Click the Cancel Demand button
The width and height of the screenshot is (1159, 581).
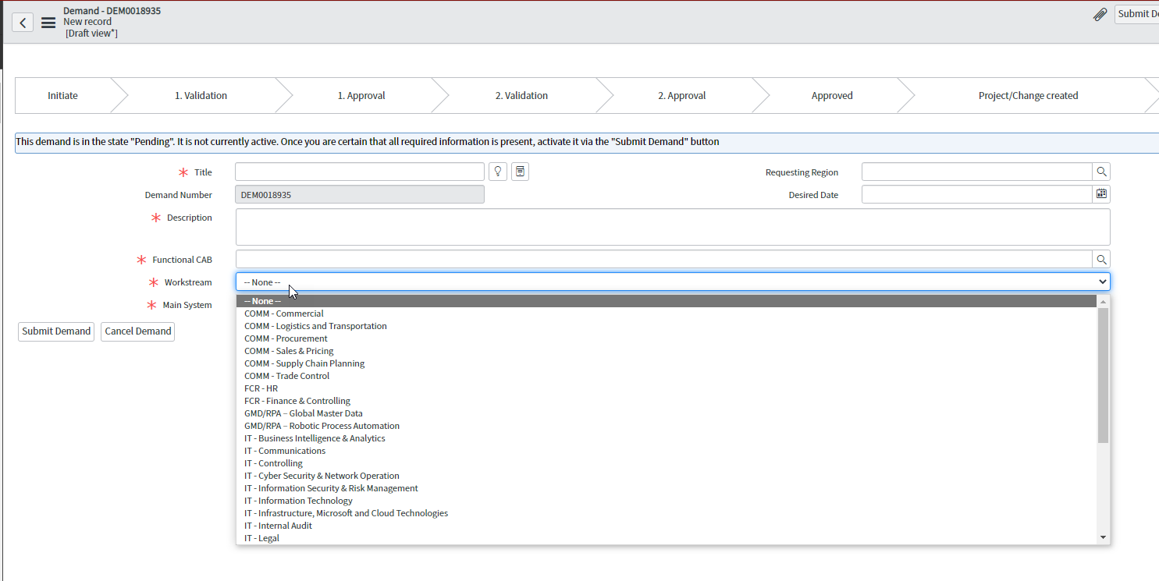tap(137, 331)
